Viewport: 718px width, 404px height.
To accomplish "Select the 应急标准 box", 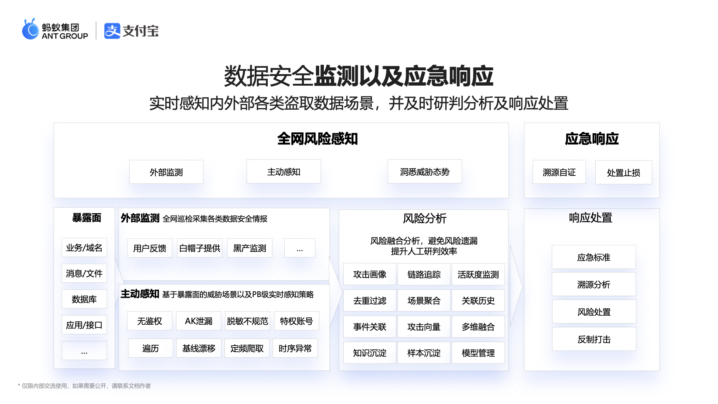I will (594, 257).
